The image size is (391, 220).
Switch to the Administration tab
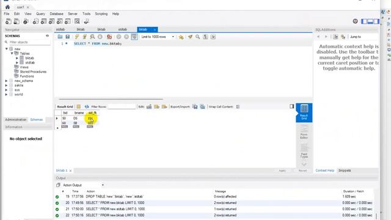(x=16, y=120)
